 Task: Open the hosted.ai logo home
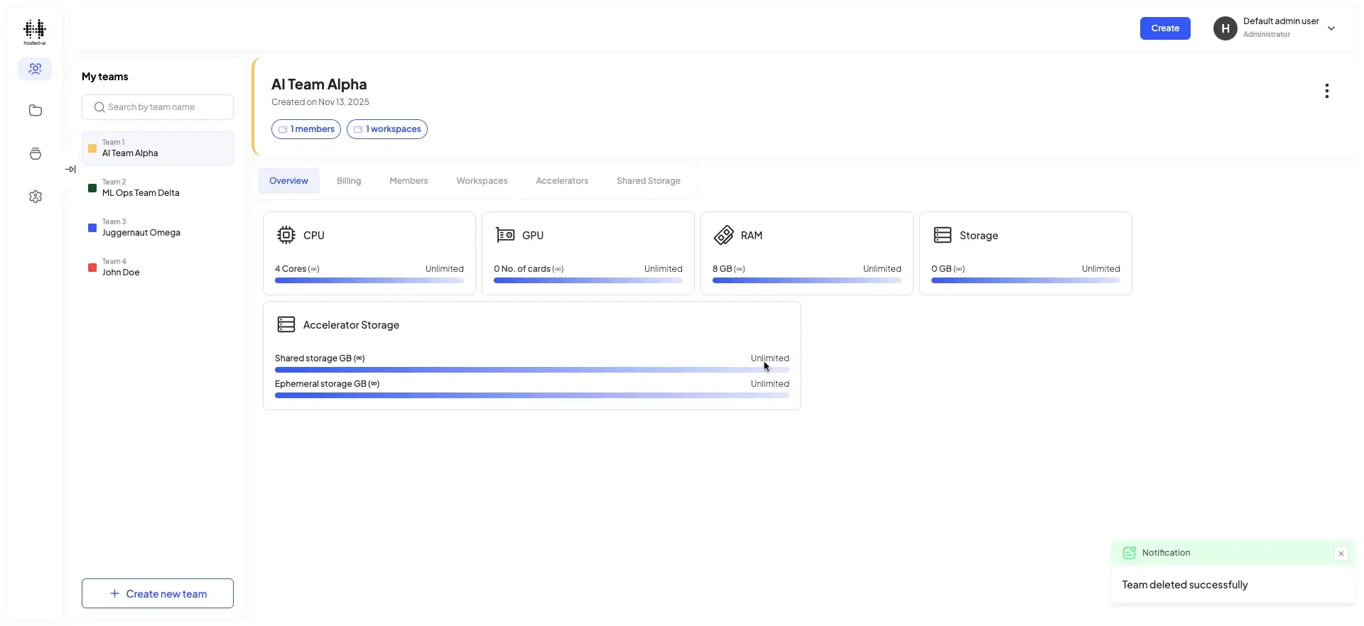[35, 32]
